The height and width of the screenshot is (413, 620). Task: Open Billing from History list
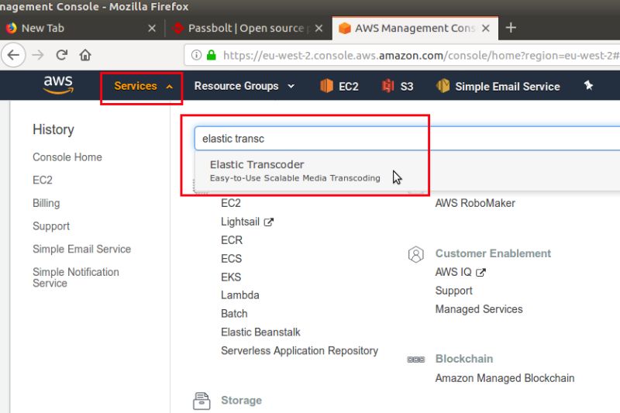[x=46, y=203]
